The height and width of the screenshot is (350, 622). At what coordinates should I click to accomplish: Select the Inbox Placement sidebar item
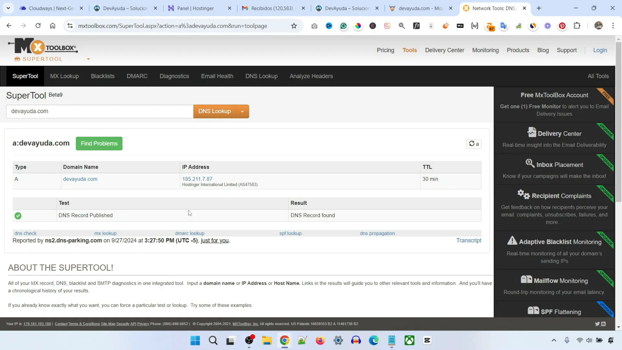coord(558,164)
